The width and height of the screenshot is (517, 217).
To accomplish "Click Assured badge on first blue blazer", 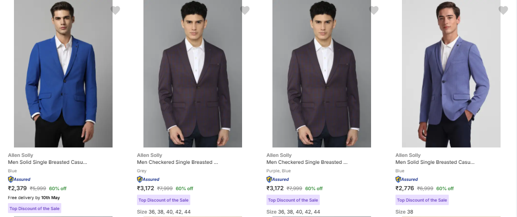I will 19,179.
